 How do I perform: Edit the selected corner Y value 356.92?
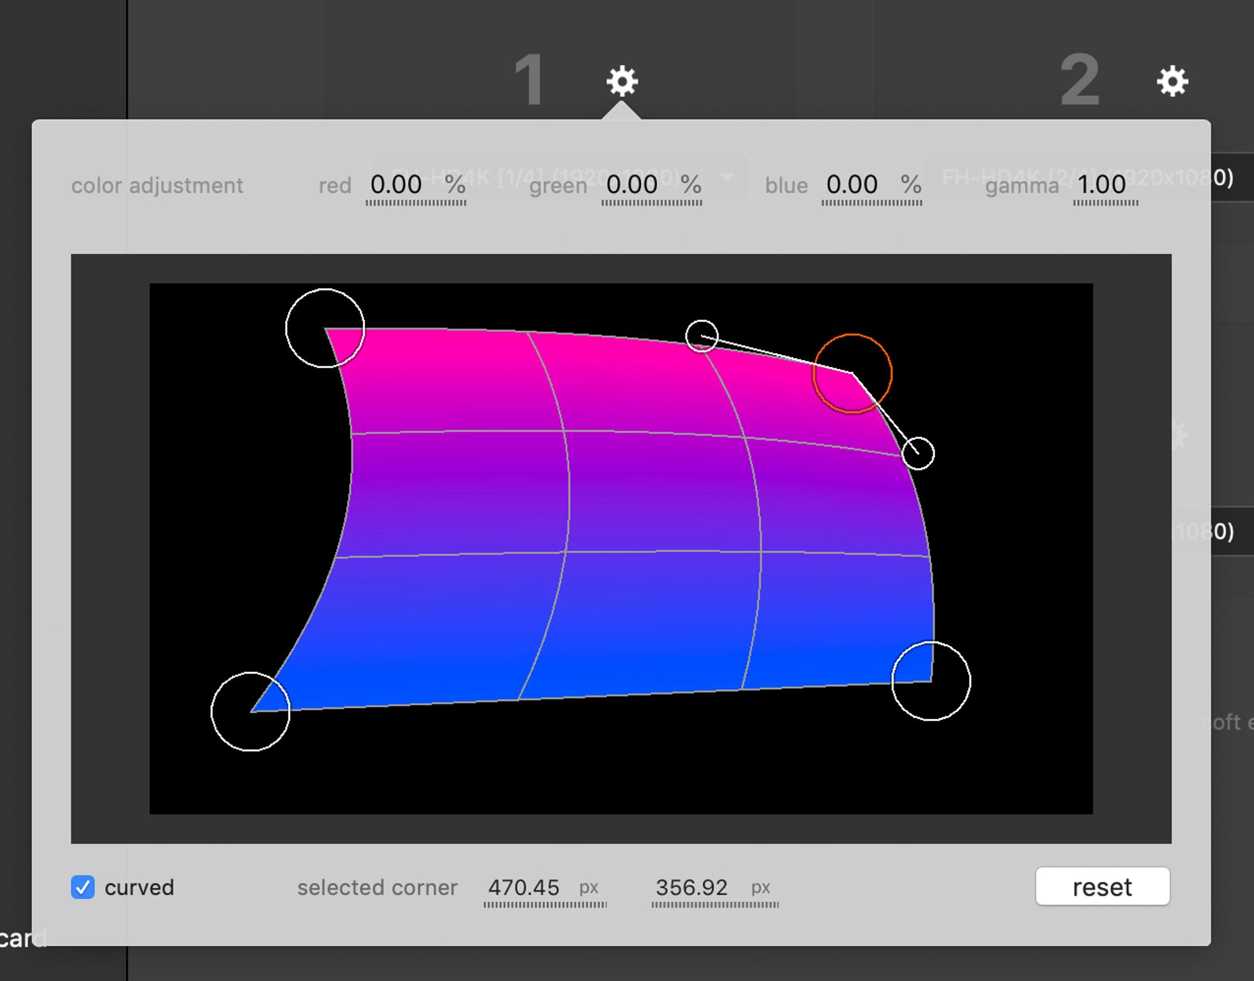point(692,888)
